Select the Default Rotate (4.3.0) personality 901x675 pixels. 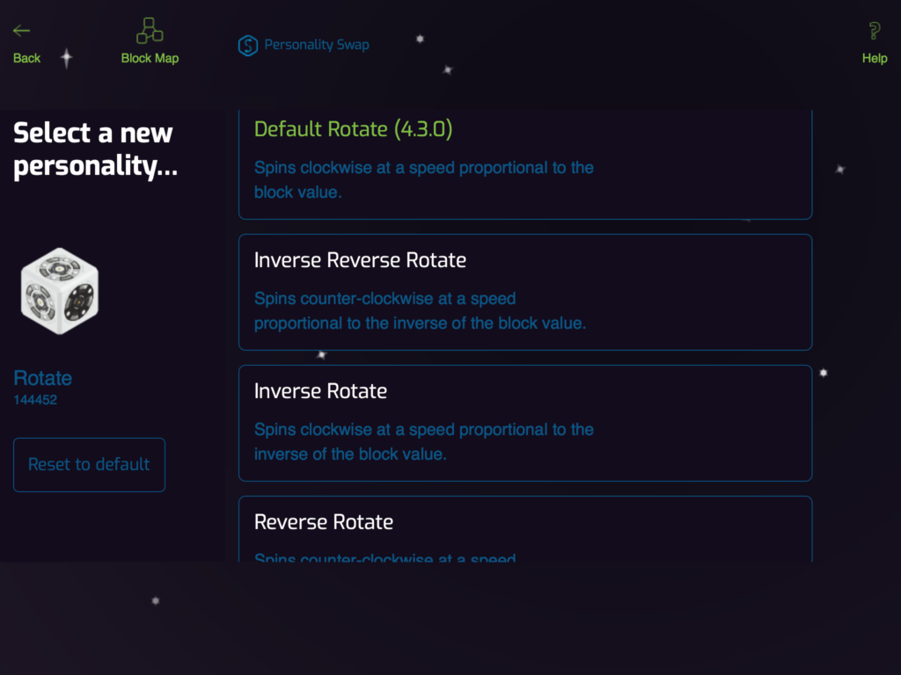tap(525, 164)
